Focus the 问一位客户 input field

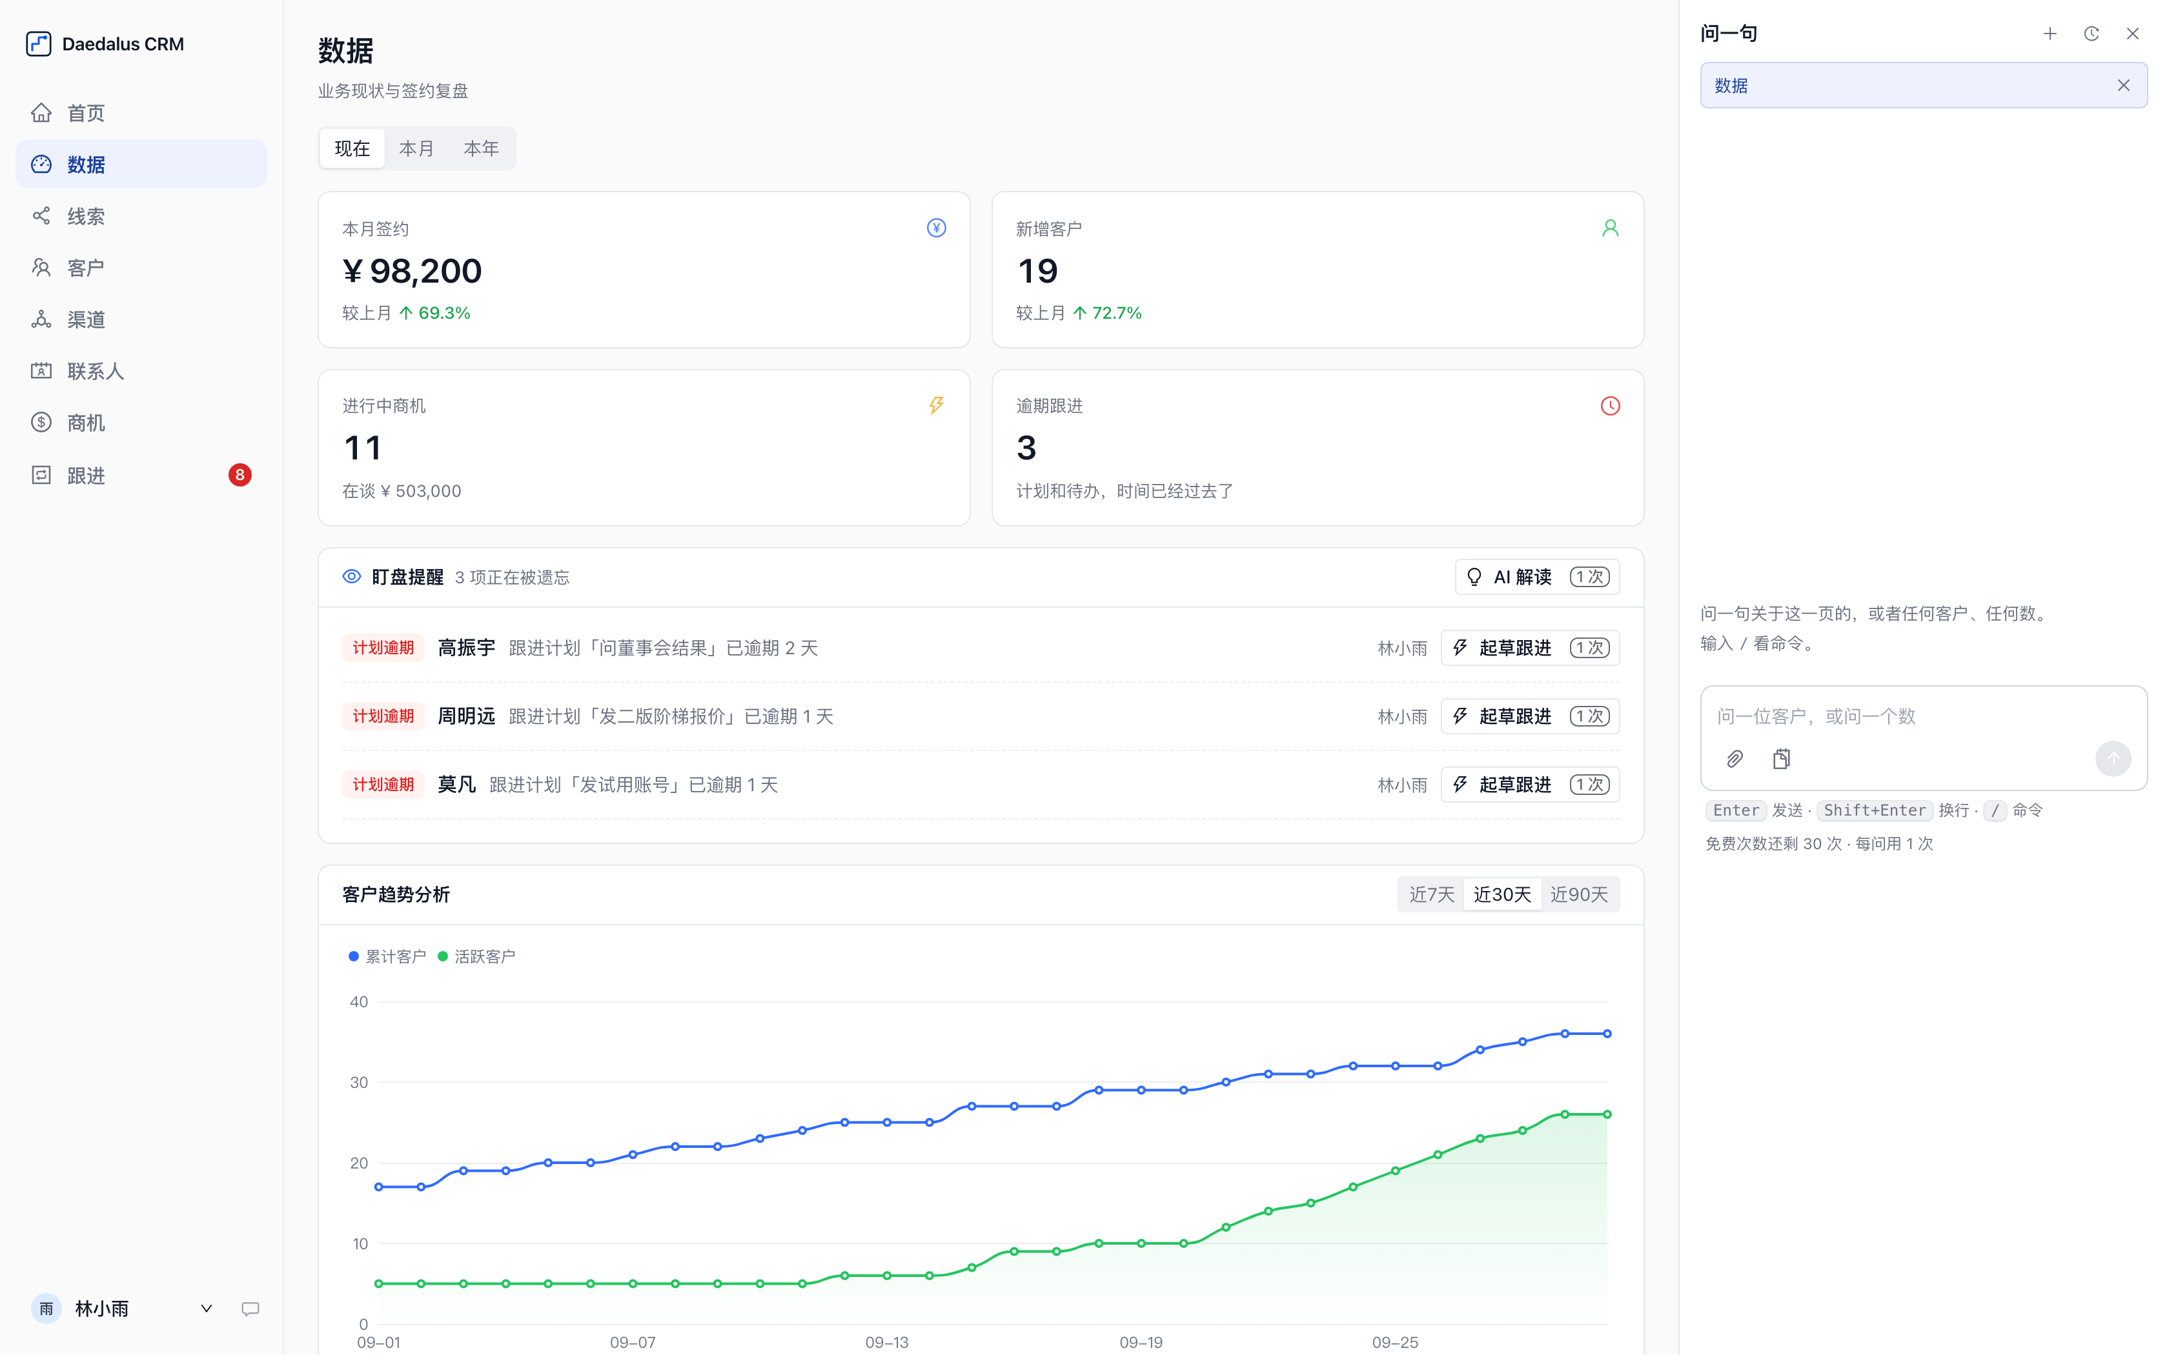[1922, 716]
